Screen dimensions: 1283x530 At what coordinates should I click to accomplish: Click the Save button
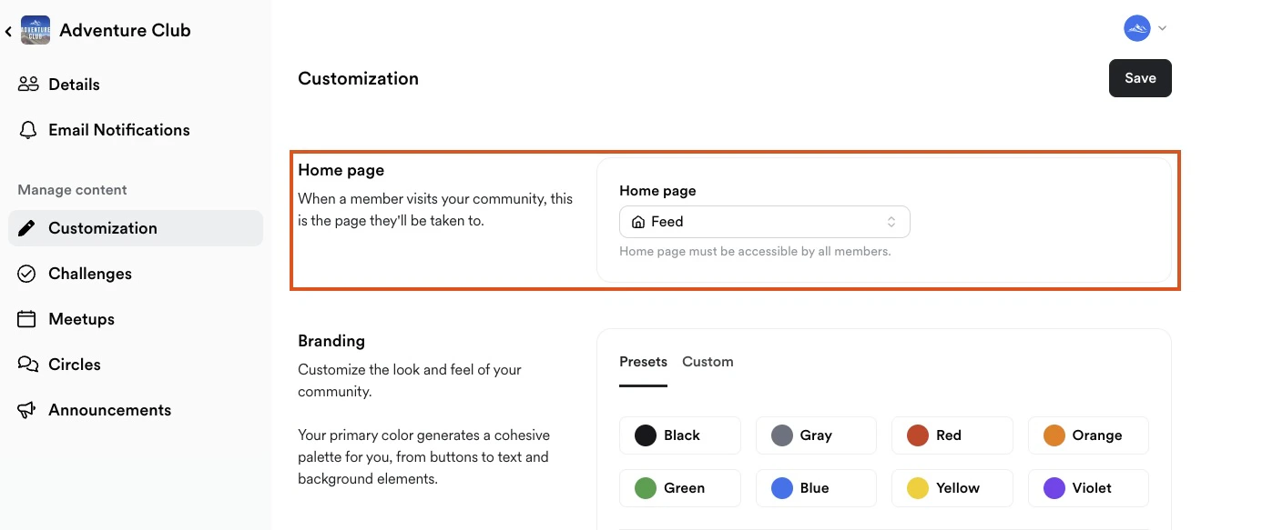coord(1140,78)
